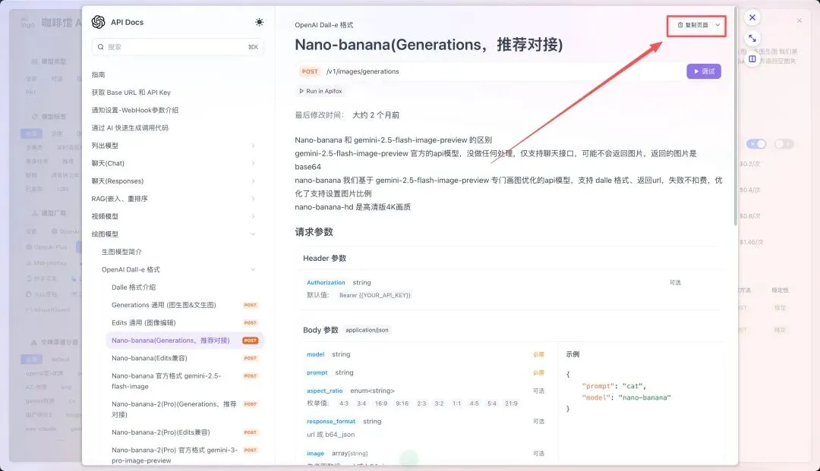Expand the 聊天(Responses) section chevron
This screenshot has width=820, height=471.
tap(253, 181)
